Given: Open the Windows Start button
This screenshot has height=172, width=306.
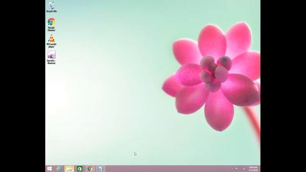Looking at the screenshot, I should coord(50,169).
